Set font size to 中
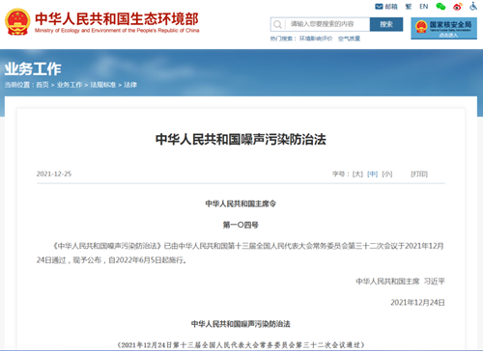The image size is (483, 351). pyautogui.click(x=372, y=174)
